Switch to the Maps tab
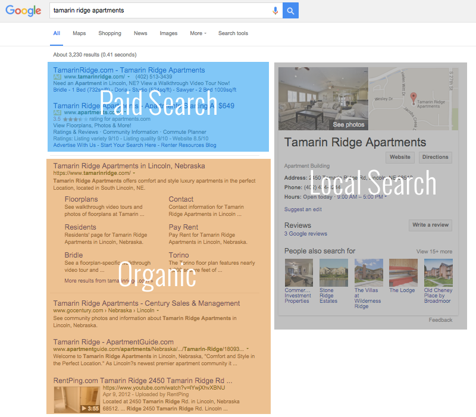The height and width of the screenshot is (417, 476). point(79,33)
